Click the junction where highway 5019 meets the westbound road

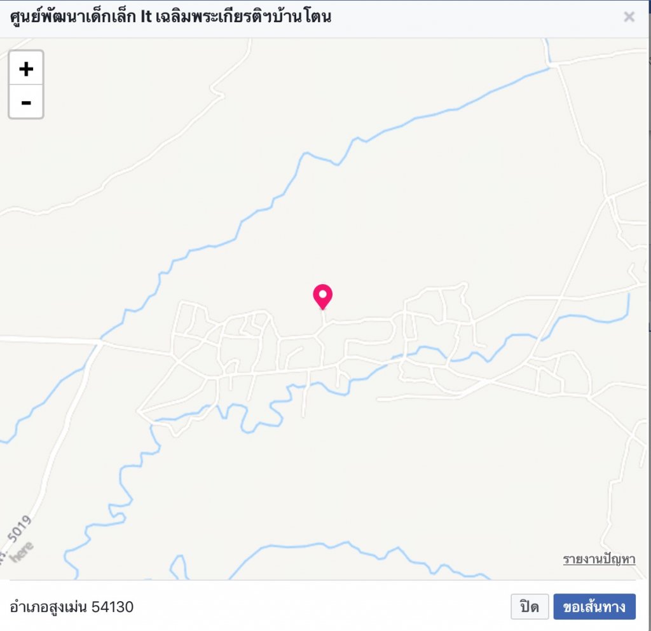click(x=100, y=341)
